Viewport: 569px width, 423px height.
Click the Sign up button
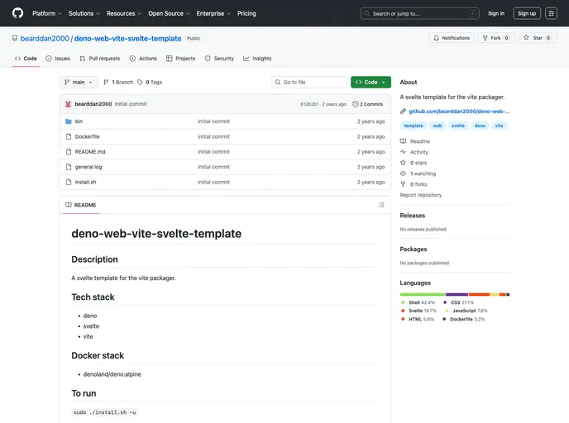click(527, 13)
